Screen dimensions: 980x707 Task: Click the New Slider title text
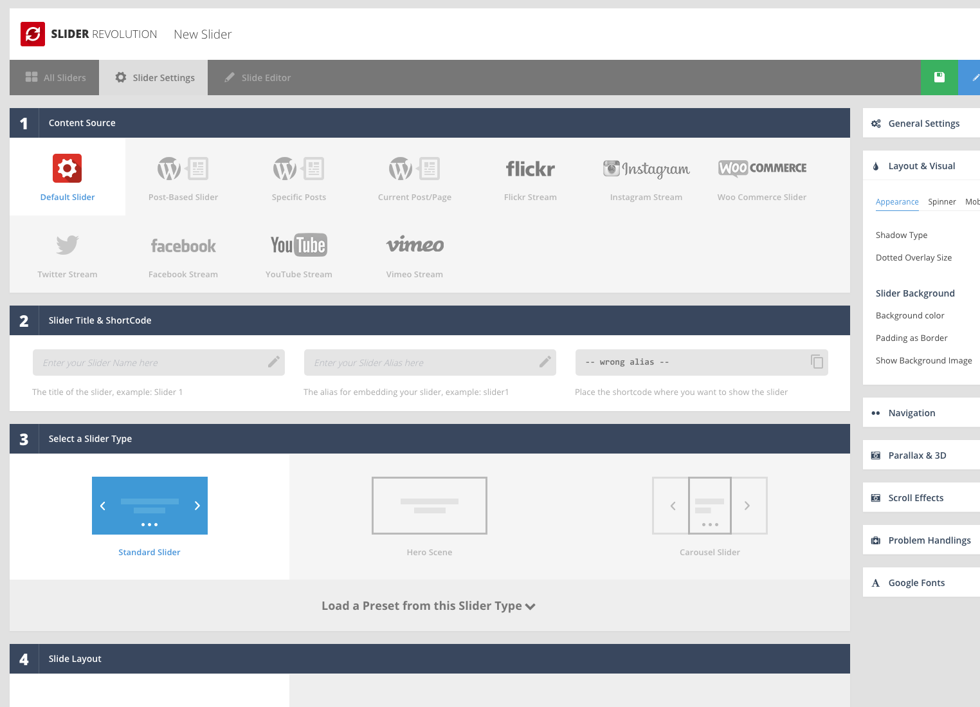[203, 34]
